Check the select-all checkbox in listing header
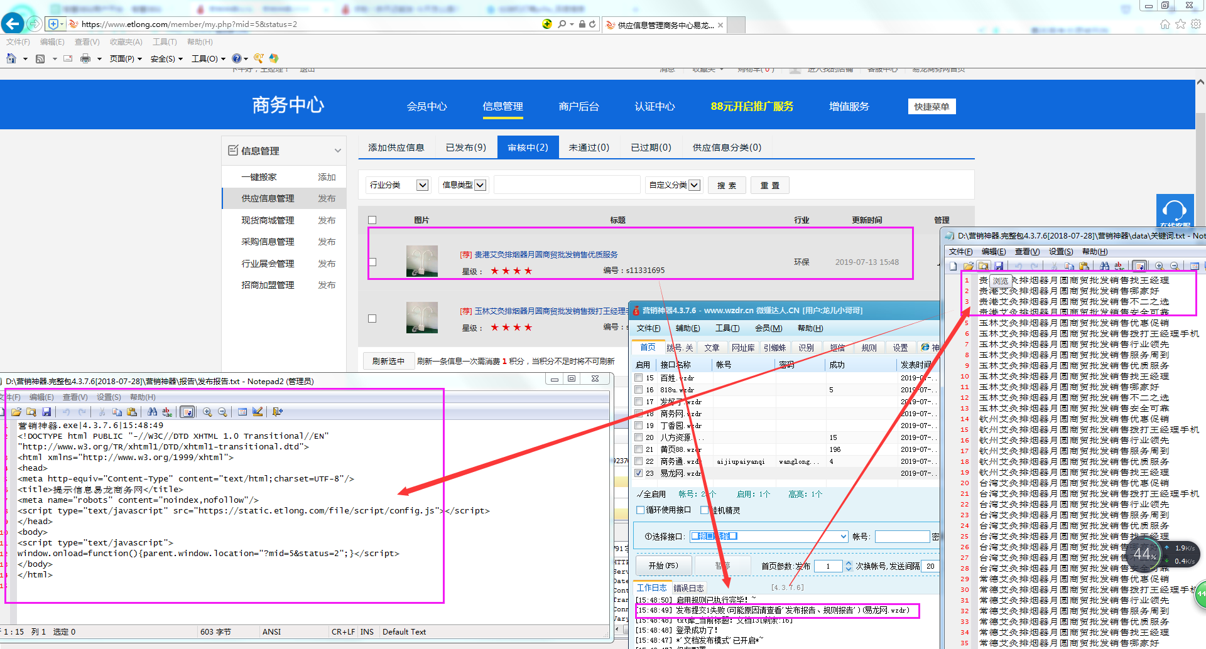1206x649 pixels. (372, 220)
